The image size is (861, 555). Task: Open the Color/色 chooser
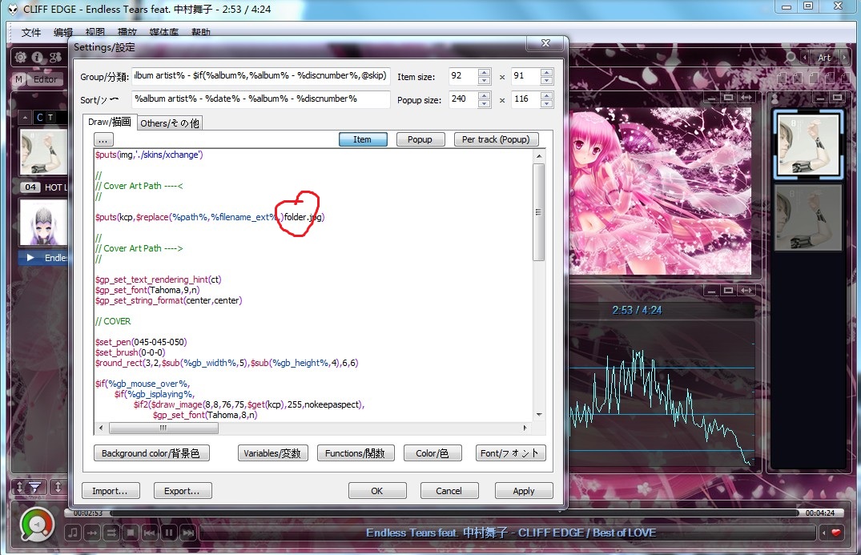(433, 453)
